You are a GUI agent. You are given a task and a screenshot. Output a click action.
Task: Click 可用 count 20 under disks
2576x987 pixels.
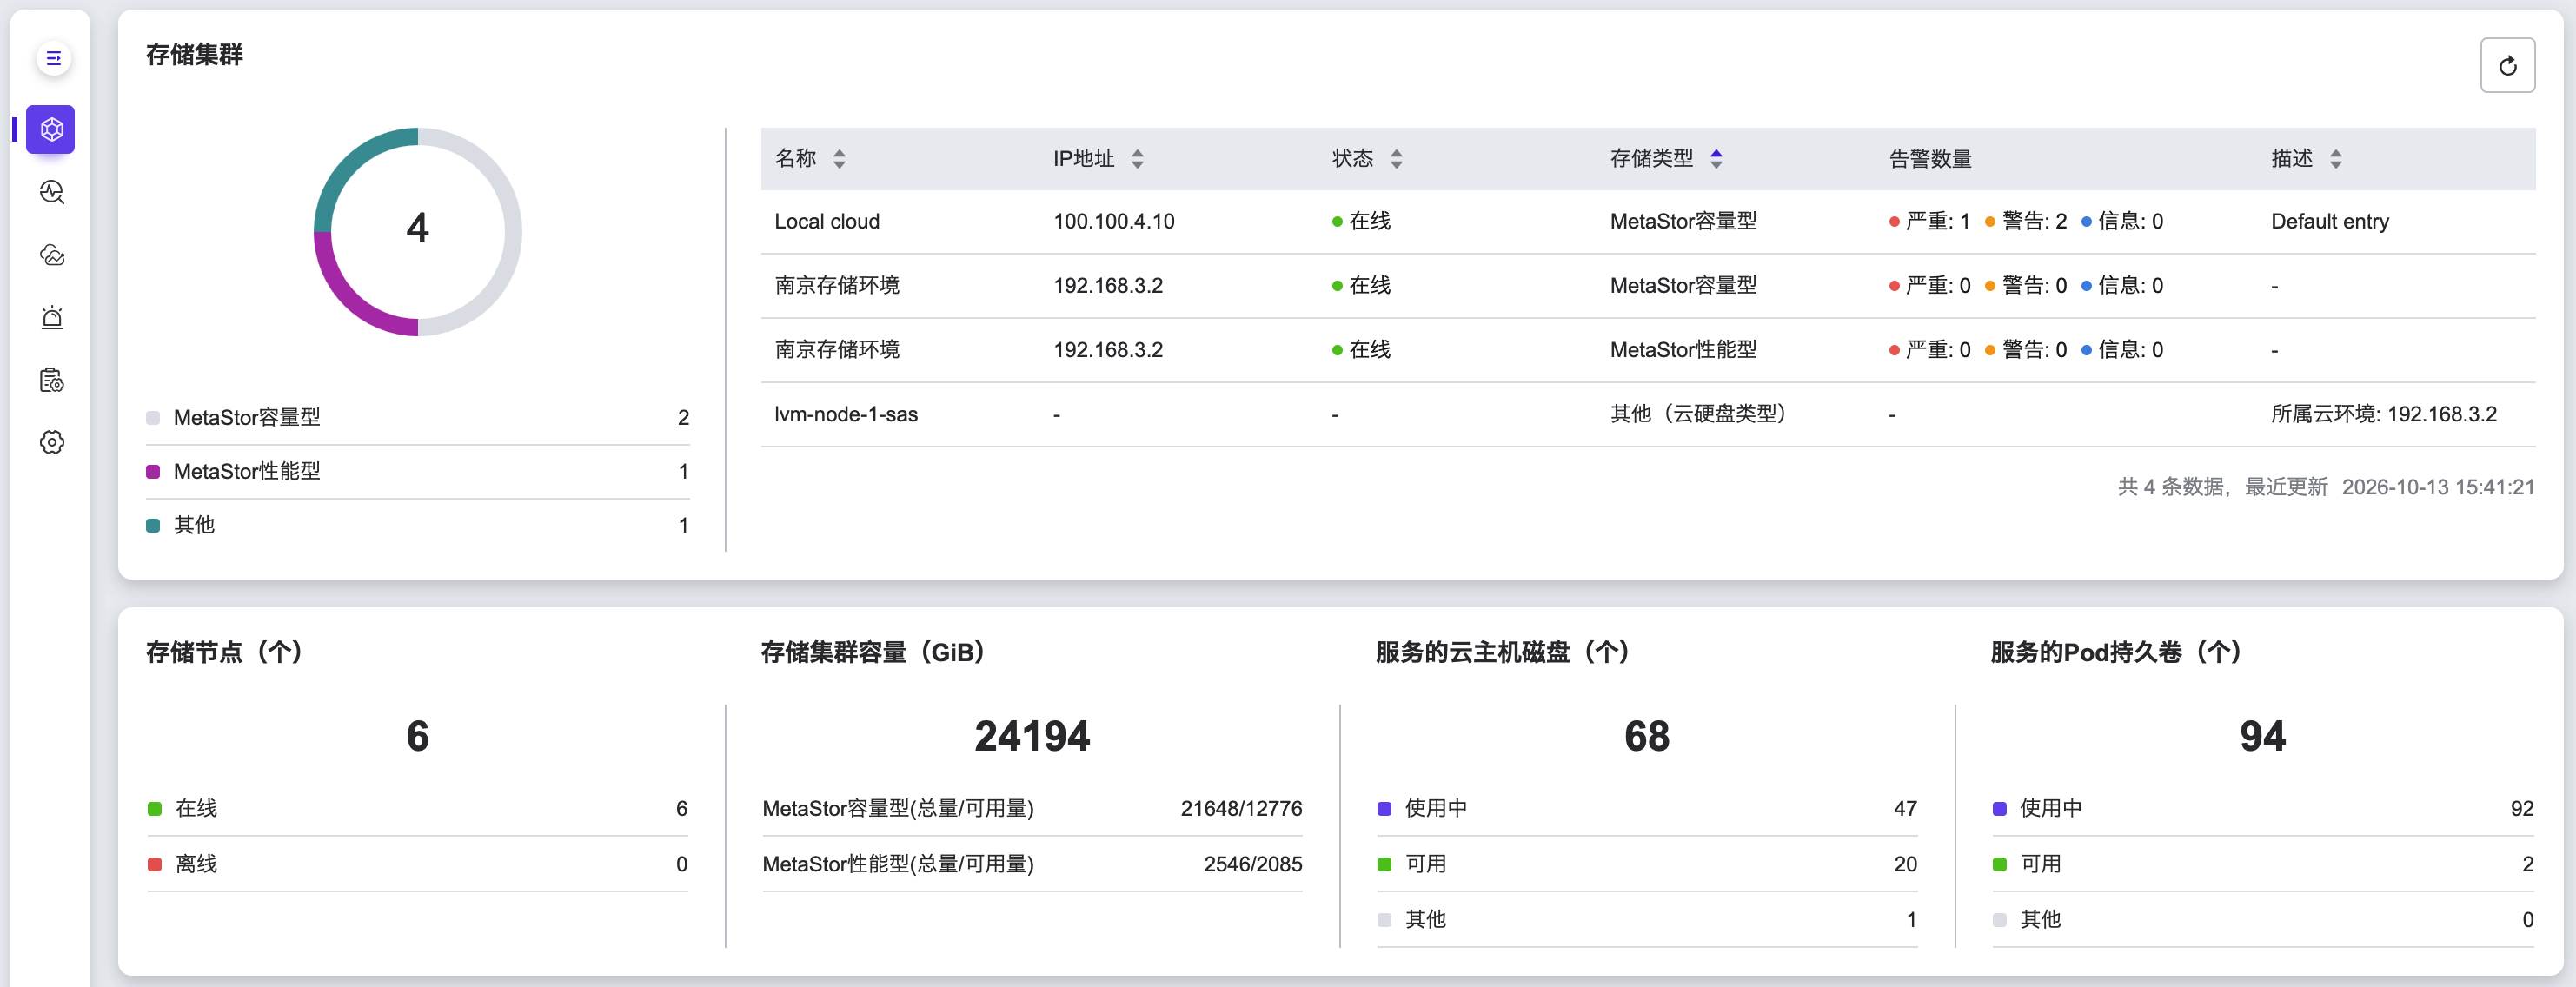1905,864
